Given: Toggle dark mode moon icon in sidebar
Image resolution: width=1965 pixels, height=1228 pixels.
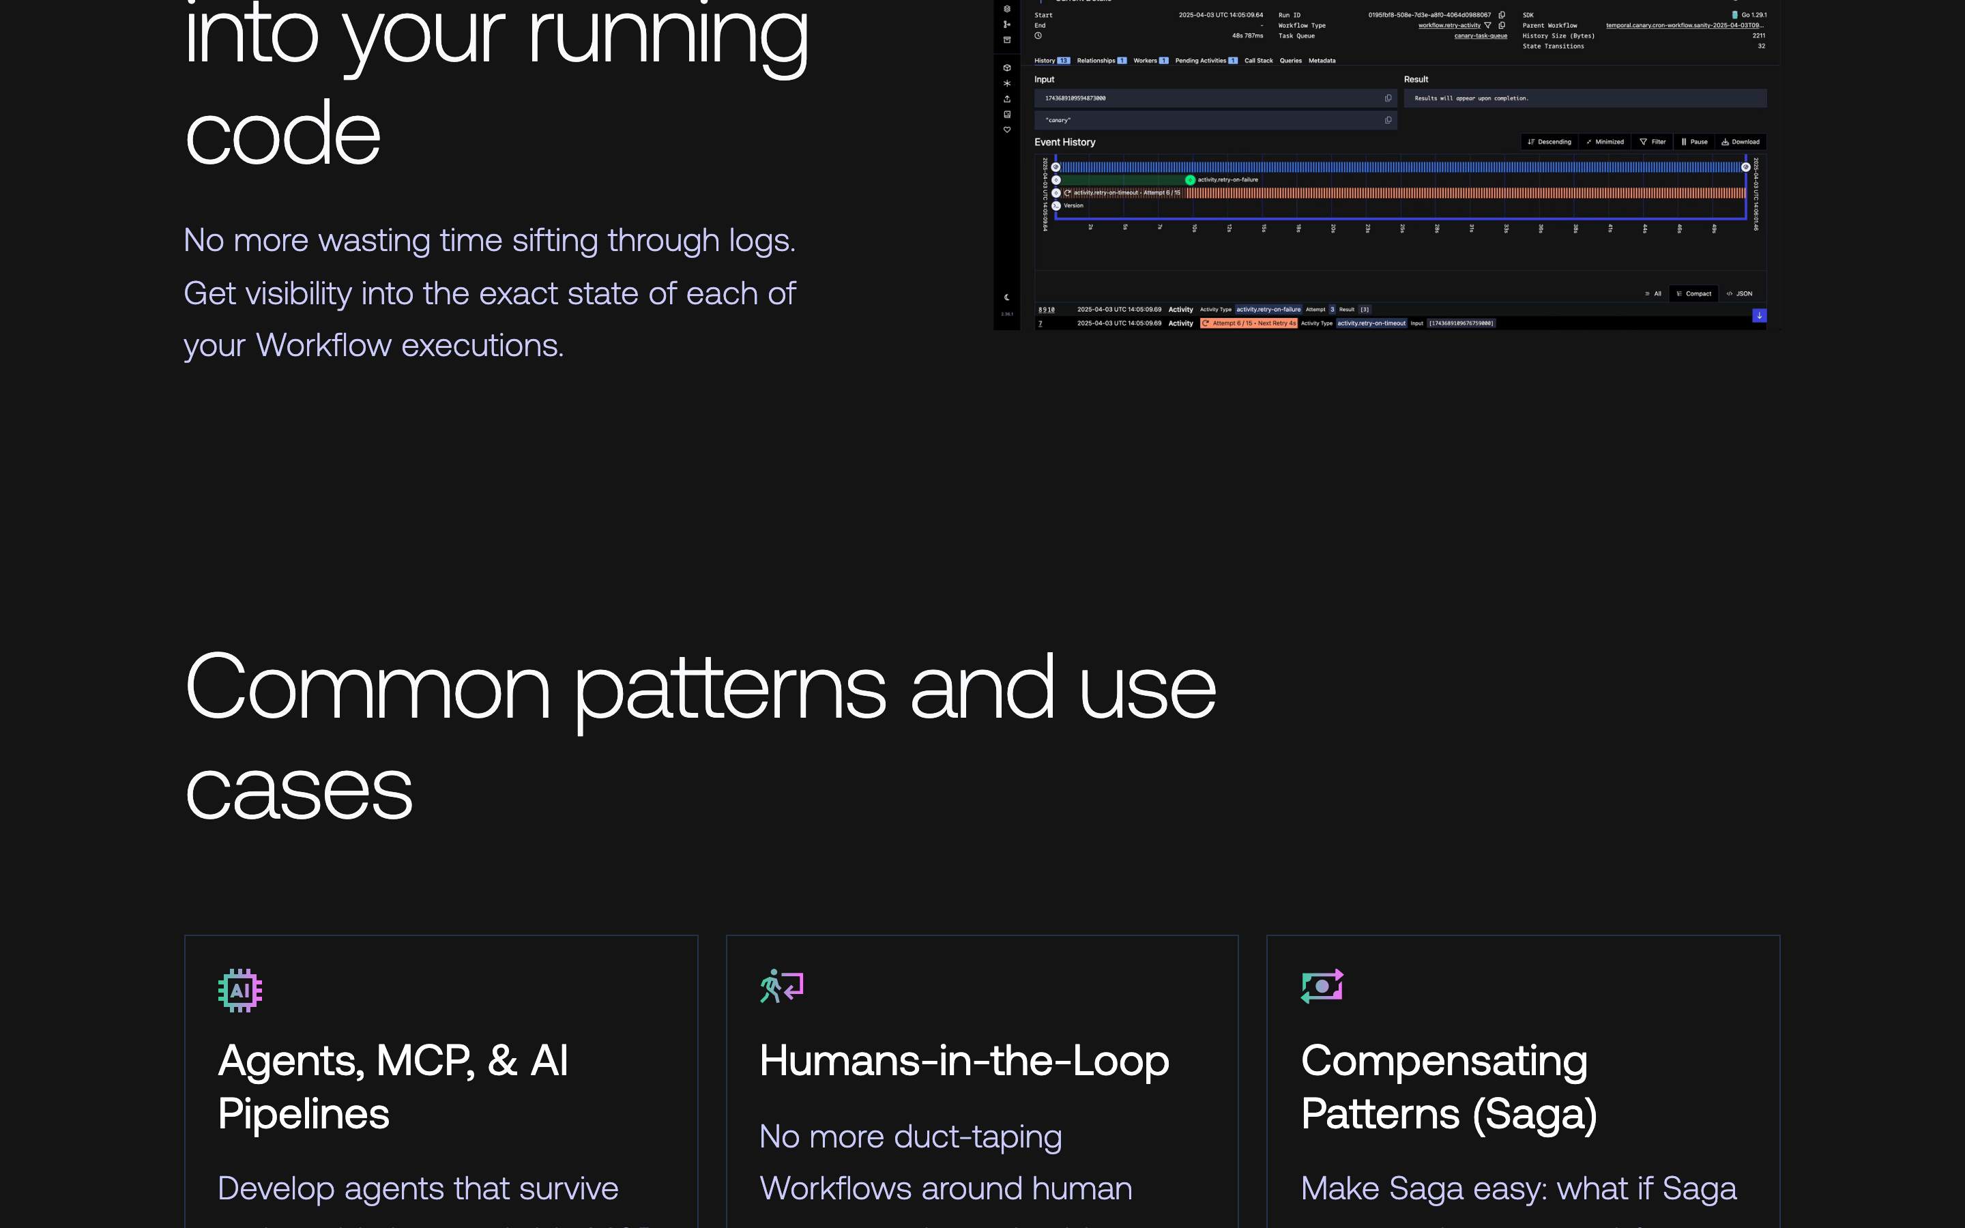Looking at the screenshot, I should click(x=1007, y=297).
